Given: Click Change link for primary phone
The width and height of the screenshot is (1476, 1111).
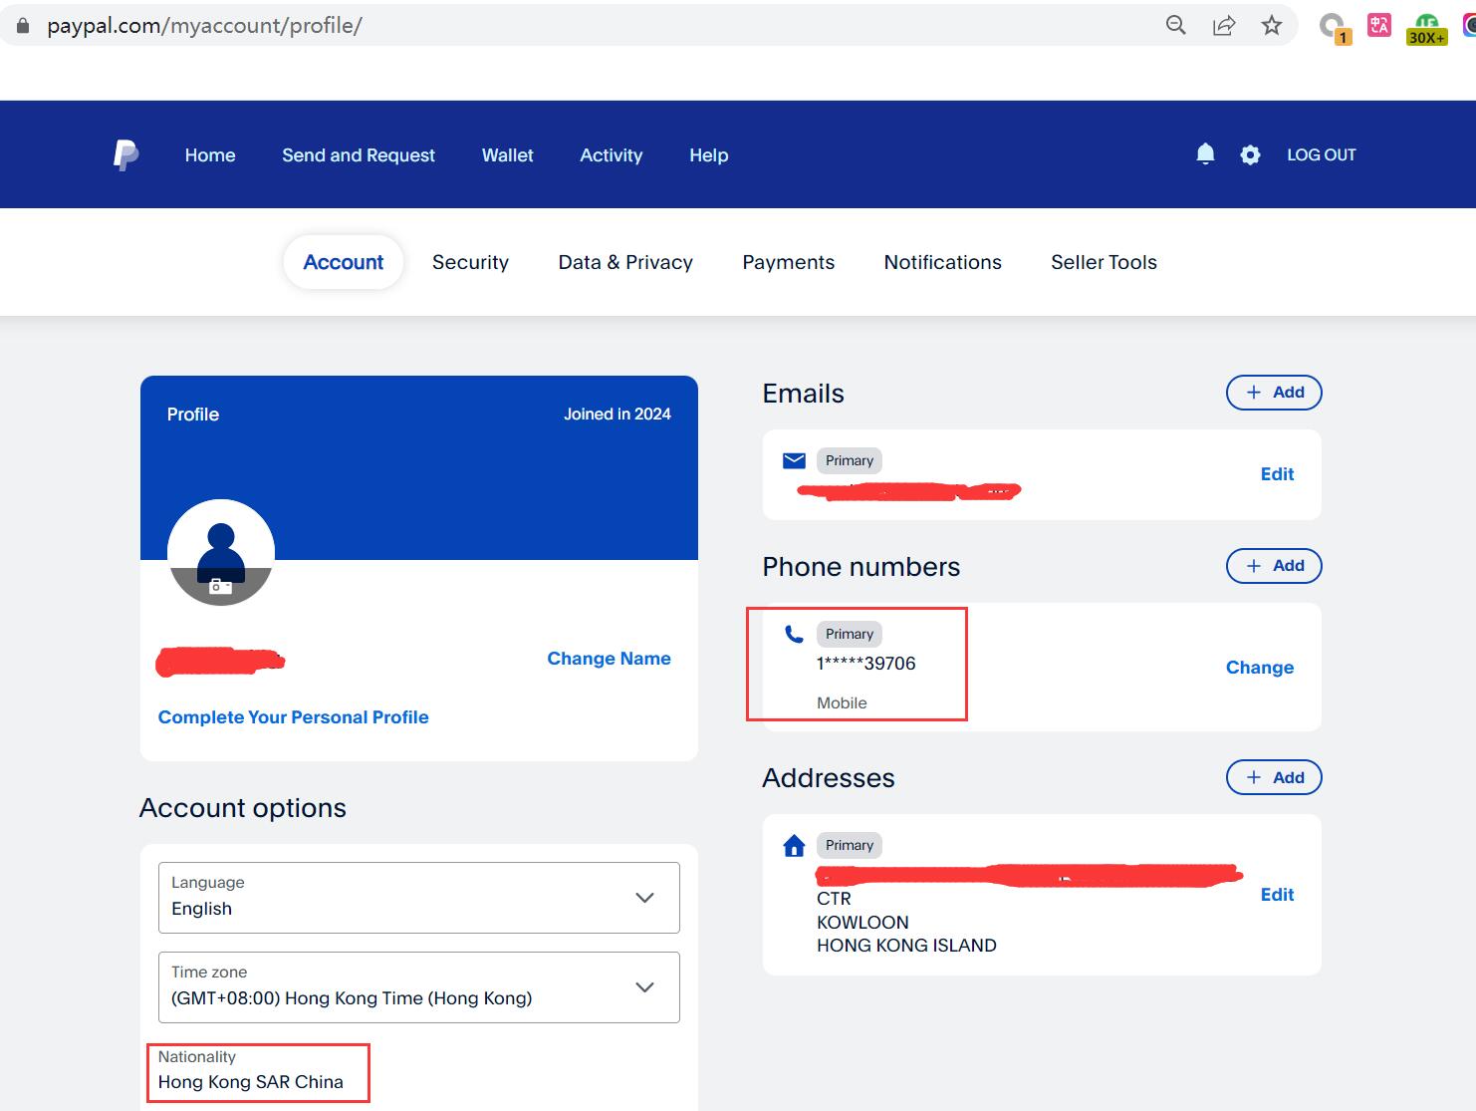Looking at the screenshot, I should pyautogui.click(x=1260, y=668).
